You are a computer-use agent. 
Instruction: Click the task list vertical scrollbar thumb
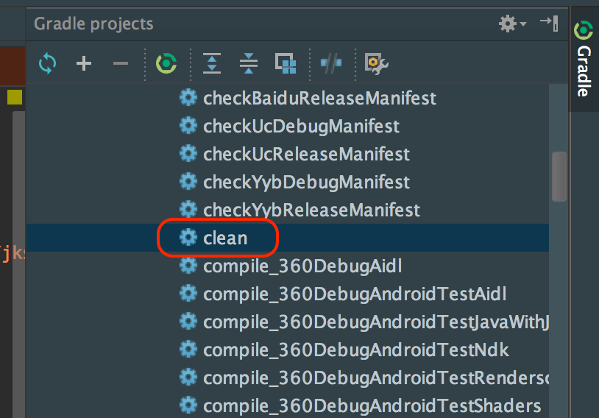tap(559, 176)
